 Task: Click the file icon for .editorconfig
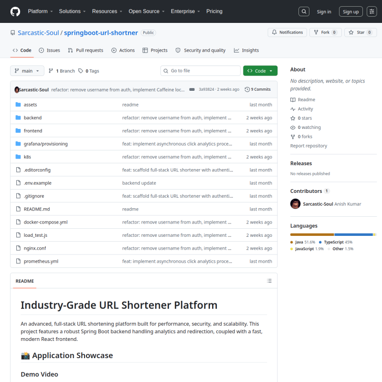coord(18,170)
